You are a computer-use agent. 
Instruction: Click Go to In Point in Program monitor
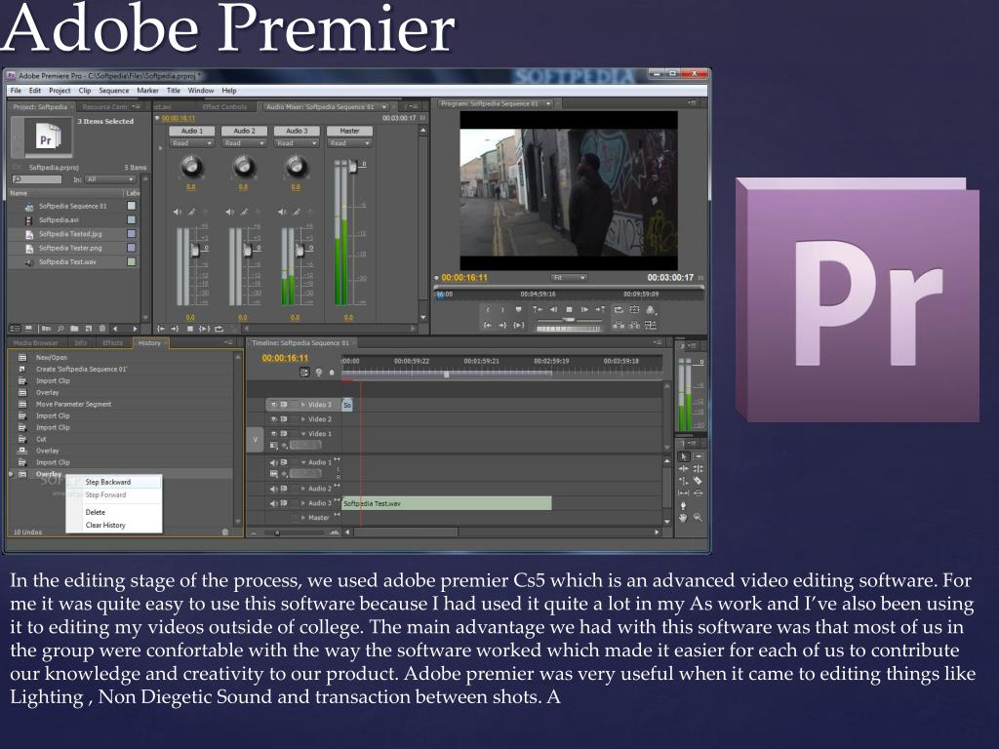(x=488, y=325)
